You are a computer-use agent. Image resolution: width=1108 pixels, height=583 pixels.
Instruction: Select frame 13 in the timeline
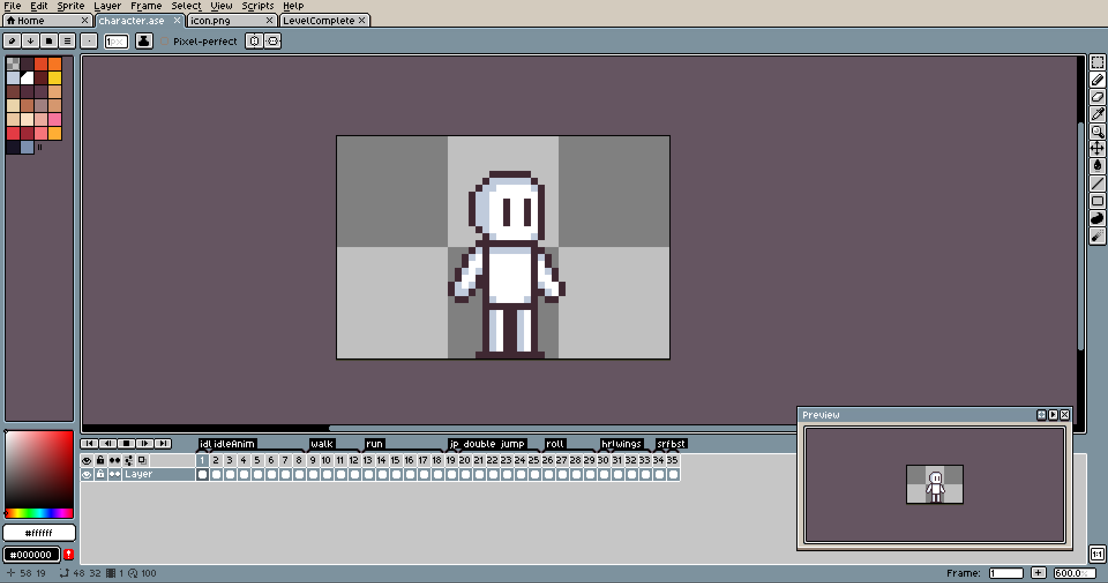coord(368,460)
